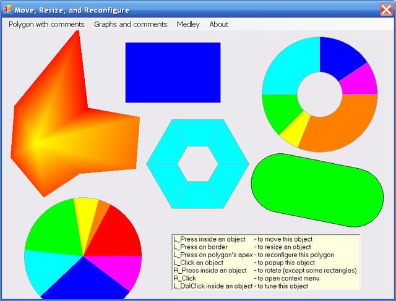
Task: Click the text 'L_Click an object'
Action: (x=199, y=263)
